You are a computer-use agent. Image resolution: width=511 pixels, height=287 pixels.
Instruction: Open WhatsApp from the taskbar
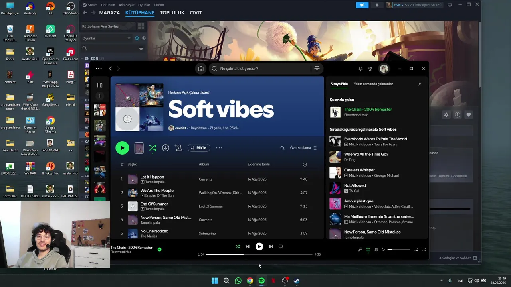click(238, 281)
